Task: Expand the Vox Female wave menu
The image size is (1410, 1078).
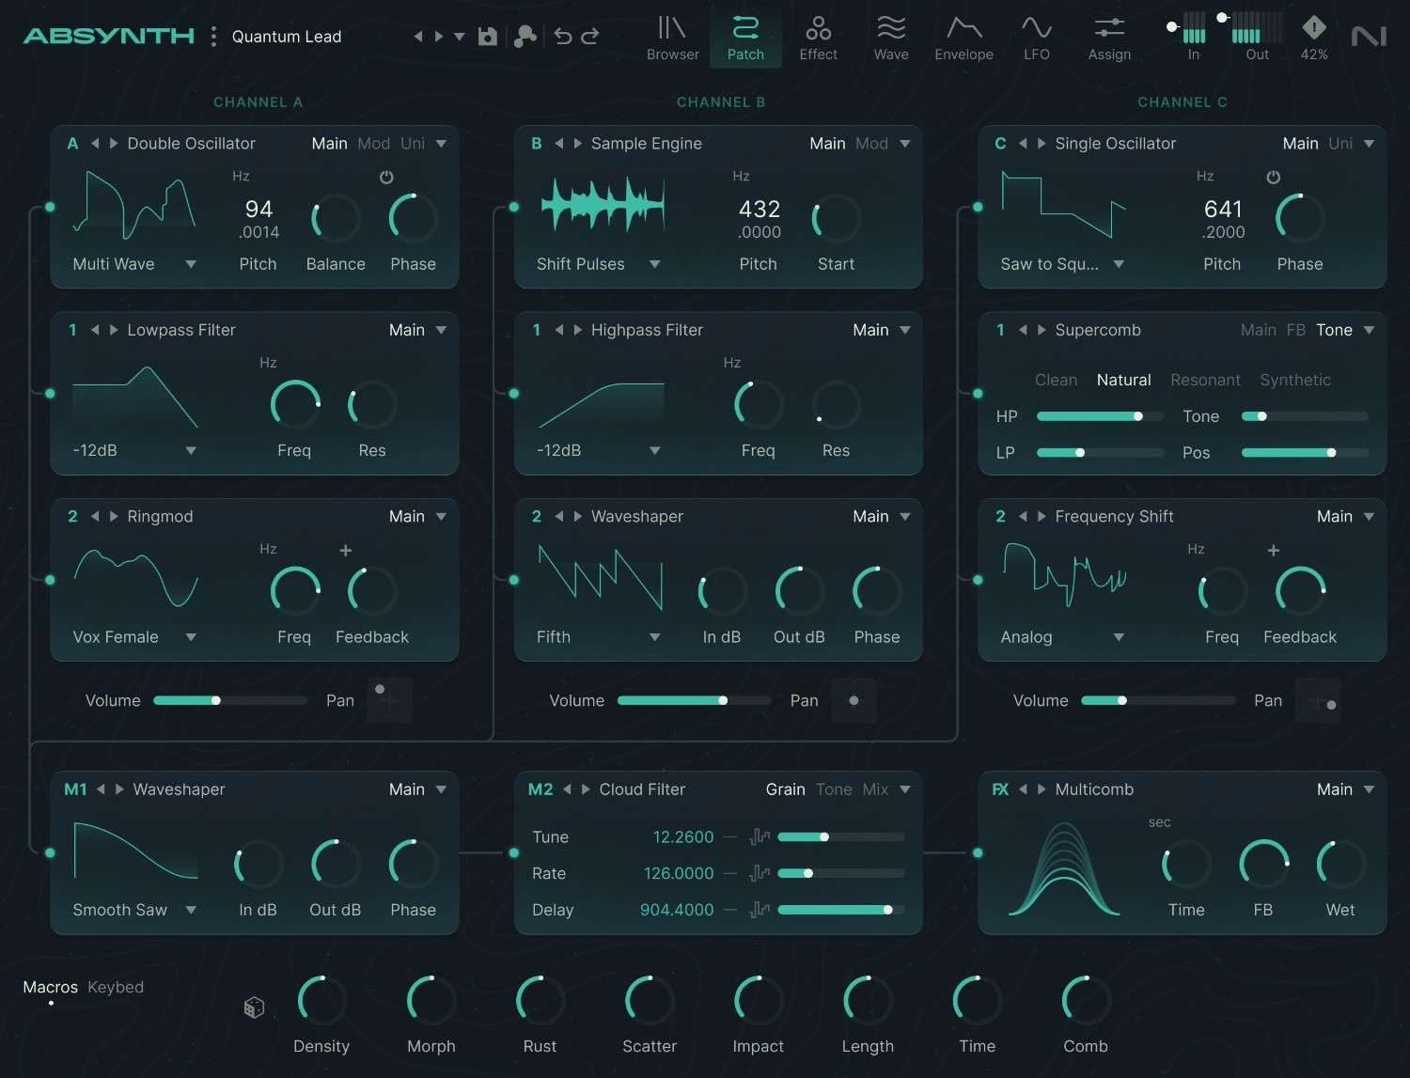Action: pyautogui.click(x=192, y=636)
